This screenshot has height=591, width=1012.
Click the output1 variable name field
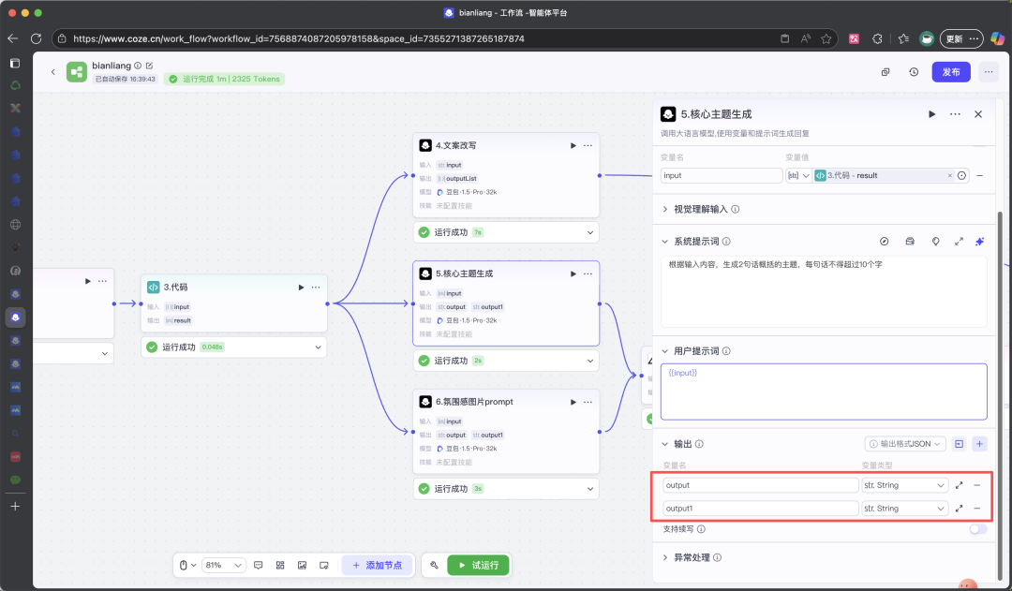760,509
